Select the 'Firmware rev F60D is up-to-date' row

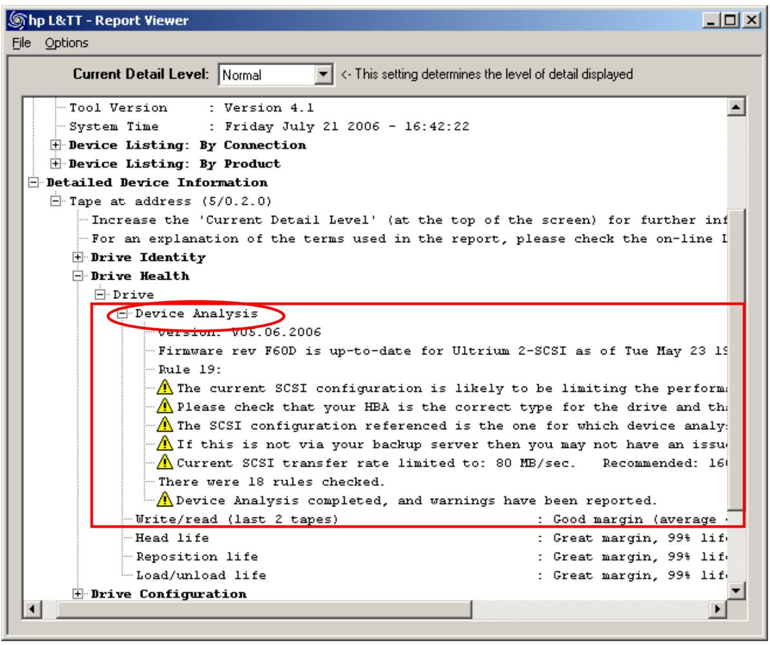pos(442,351)
